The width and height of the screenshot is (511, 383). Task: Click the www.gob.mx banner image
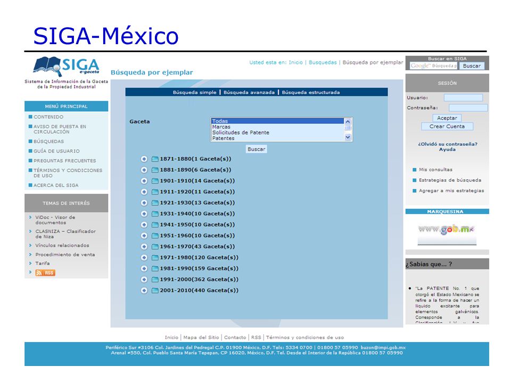tap(447, 234)
